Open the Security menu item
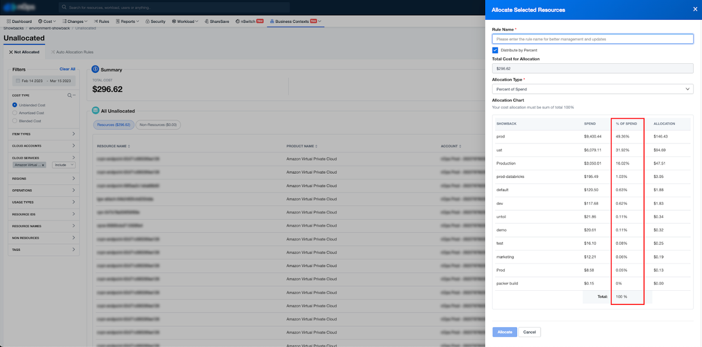 click(155, 21)
